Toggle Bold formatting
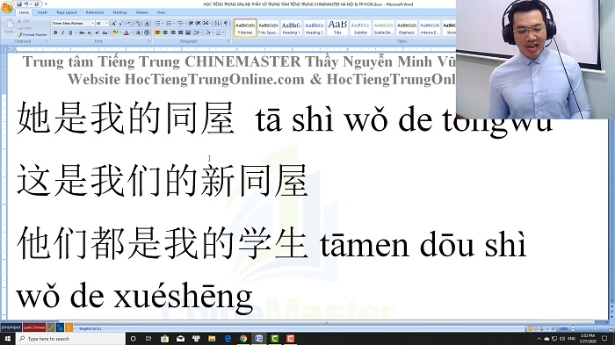The image size is (615, 345). point(55,32)
